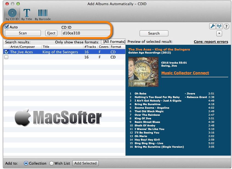This screenshot has height=169, width=232.
Task: Click track Sing Sing Sing - Live
Action: coord(149,143)
